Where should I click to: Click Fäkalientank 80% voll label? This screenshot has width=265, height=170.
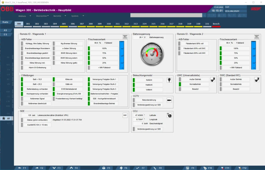[195, 43]
